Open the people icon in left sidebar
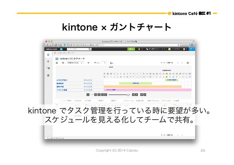Viewport: 234px width, 165px height. tap(48, 75)
